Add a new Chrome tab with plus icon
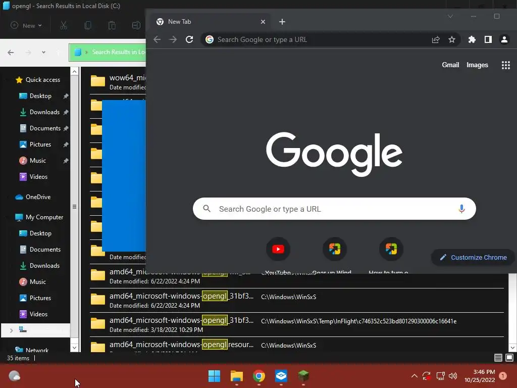 pyautogui.click(x=282, y=22)
